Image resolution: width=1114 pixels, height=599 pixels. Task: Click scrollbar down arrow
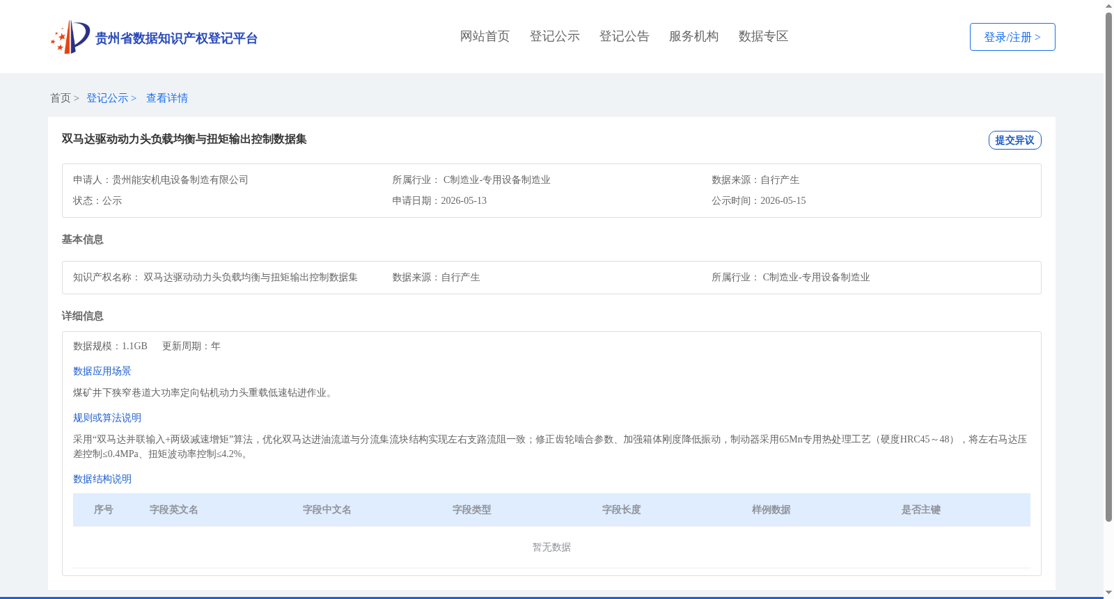[1108, 593]
